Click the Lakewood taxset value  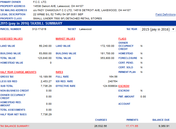click(x=85, y=29)
